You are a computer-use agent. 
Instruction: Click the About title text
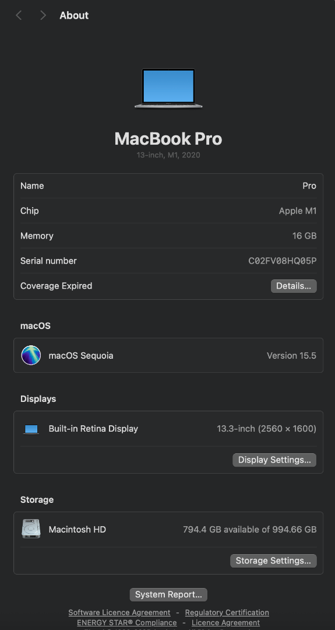(x=74, y=15)
